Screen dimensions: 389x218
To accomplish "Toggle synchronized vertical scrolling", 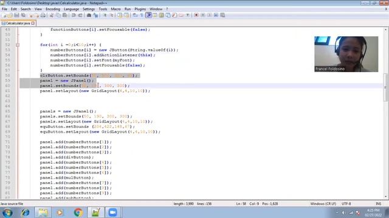I will tap(120, 15).
